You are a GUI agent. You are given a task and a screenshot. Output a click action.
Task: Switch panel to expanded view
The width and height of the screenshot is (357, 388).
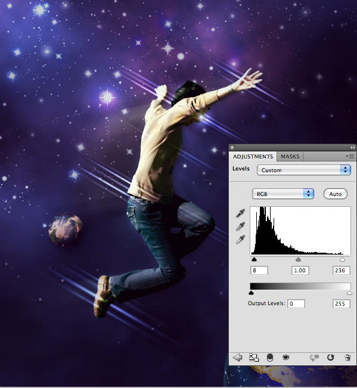click(254, 358)
